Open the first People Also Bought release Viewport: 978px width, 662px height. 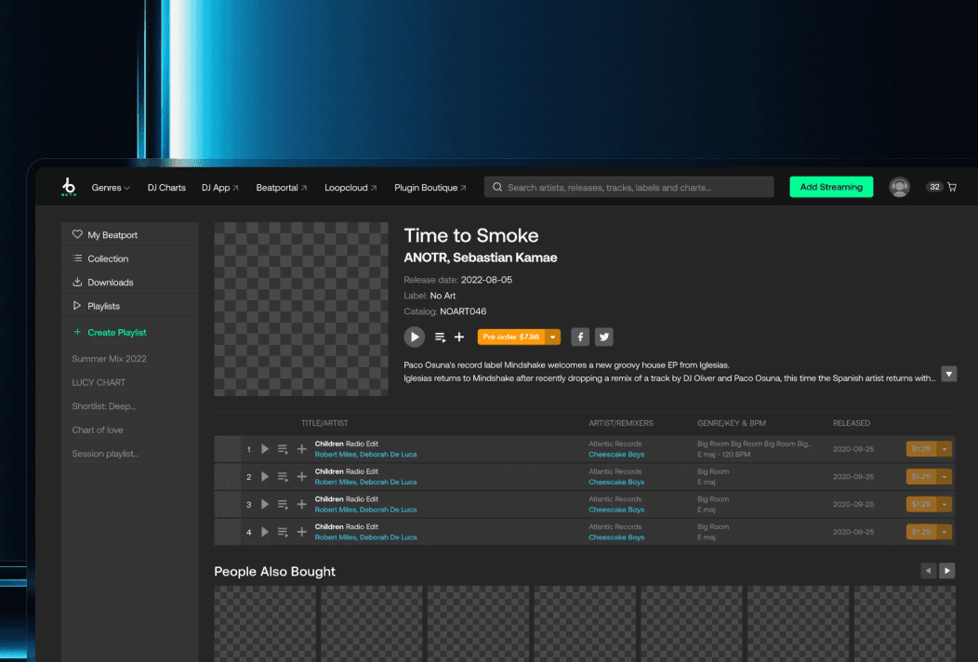(265, 623)
